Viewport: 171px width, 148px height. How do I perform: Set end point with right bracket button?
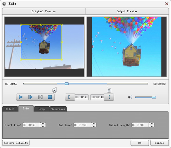point(109,97)
